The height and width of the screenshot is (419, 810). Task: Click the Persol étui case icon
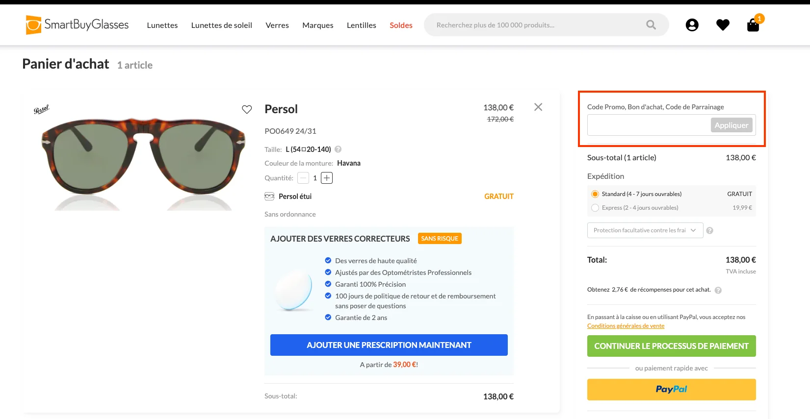point(269,197)
